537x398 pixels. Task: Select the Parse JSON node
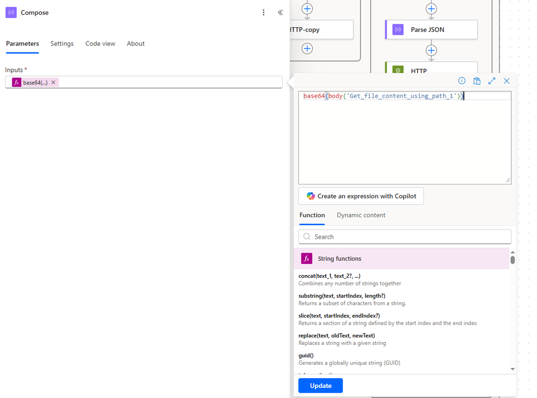click(x=431, y=30)
